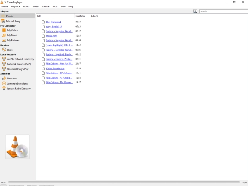Sort playlist by Album column

pos(95,16)
